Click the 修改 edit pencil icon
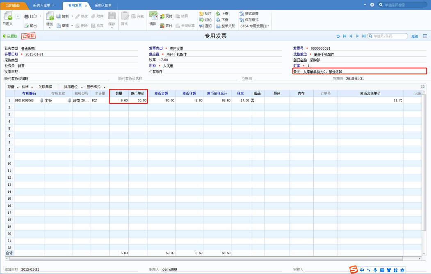431x274 pixels. pos(78,16)
